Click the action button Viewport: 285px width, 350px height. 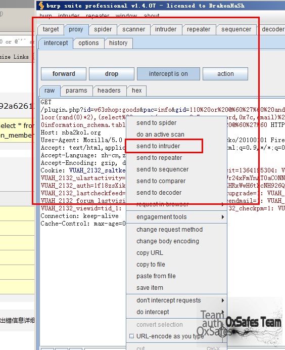tap(225, 74)
